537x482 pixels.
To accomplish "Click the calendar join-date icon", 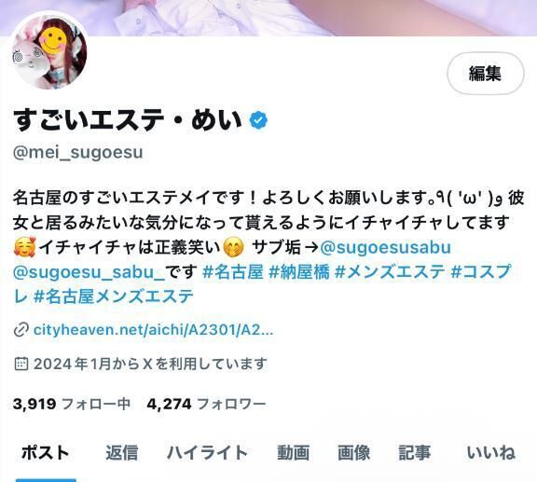I will 21,364.
